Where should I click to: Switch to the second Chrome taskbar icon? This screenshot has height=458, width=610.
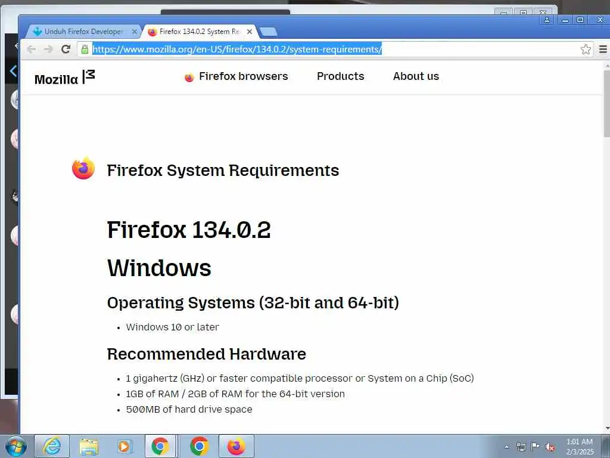pos(199,446)
